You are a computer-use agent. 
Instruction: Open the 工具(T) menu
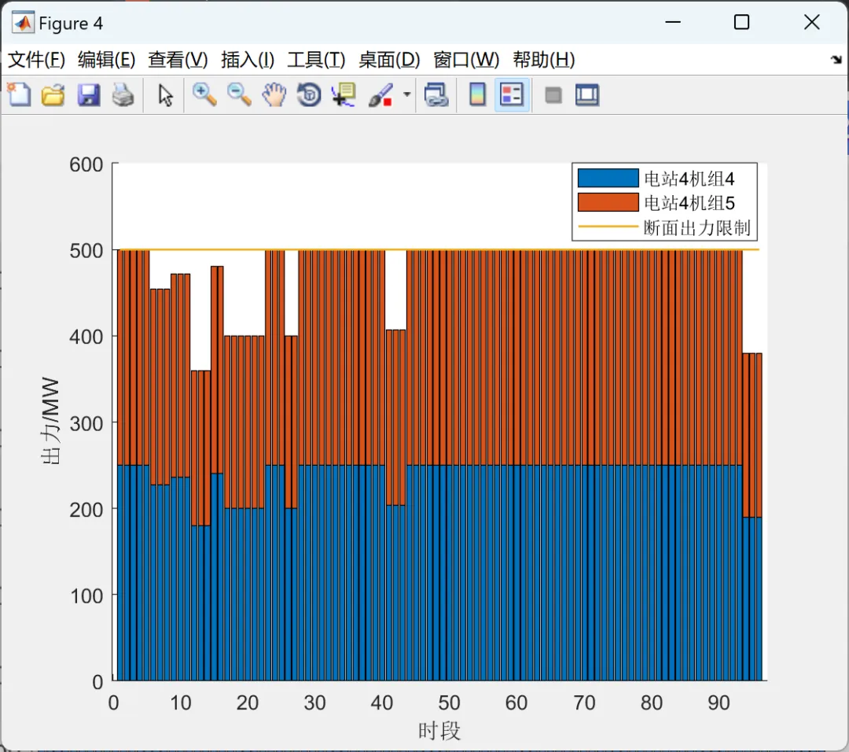(x=316, y=59)
